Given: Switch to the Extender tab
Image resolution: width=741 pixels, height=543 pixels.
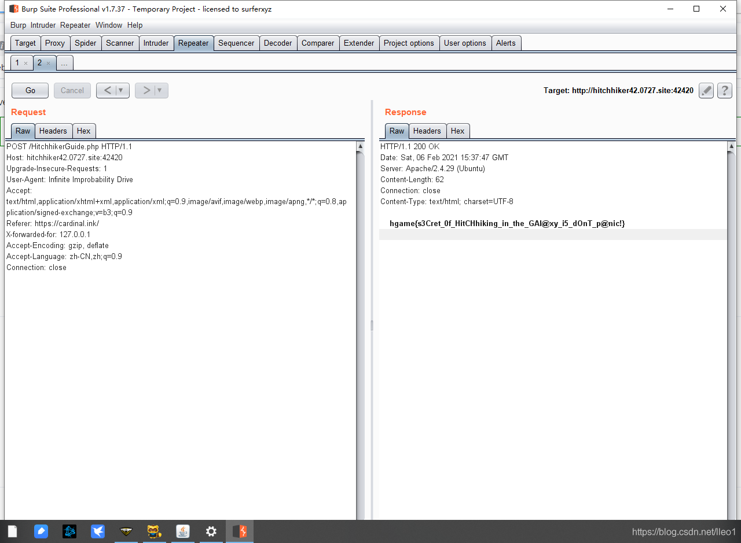Looking at the screenshot, I should point(359,43).
